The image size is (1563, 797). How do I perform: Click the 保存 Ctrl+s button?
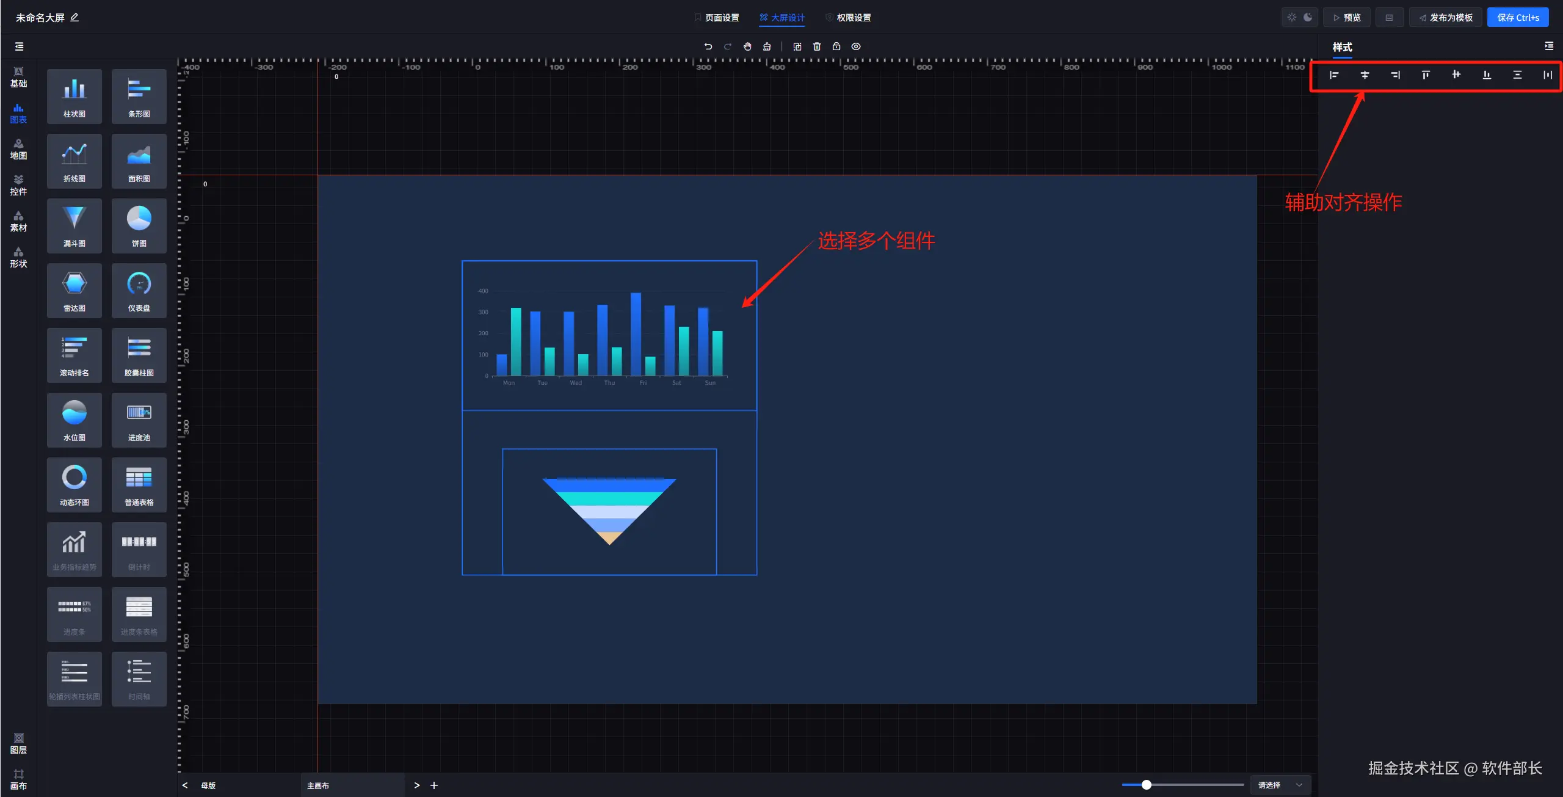[x=1518, y=18]
